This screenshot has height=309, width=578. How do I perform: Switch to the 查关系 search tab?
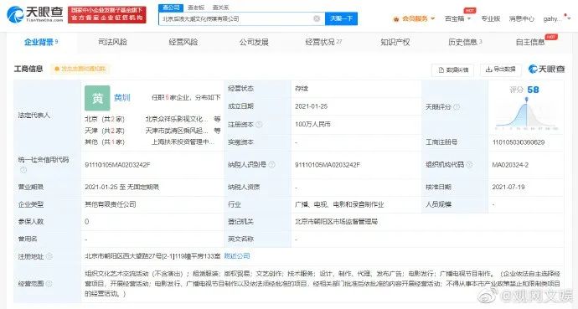click(x=220, y=8)
